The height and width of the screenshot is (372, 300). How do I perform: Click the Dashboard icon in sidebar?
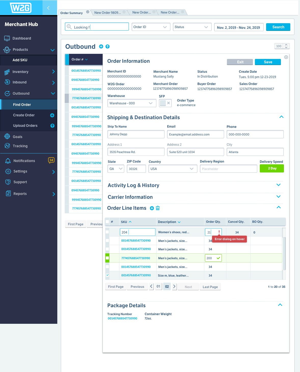[x=7, y=38]
